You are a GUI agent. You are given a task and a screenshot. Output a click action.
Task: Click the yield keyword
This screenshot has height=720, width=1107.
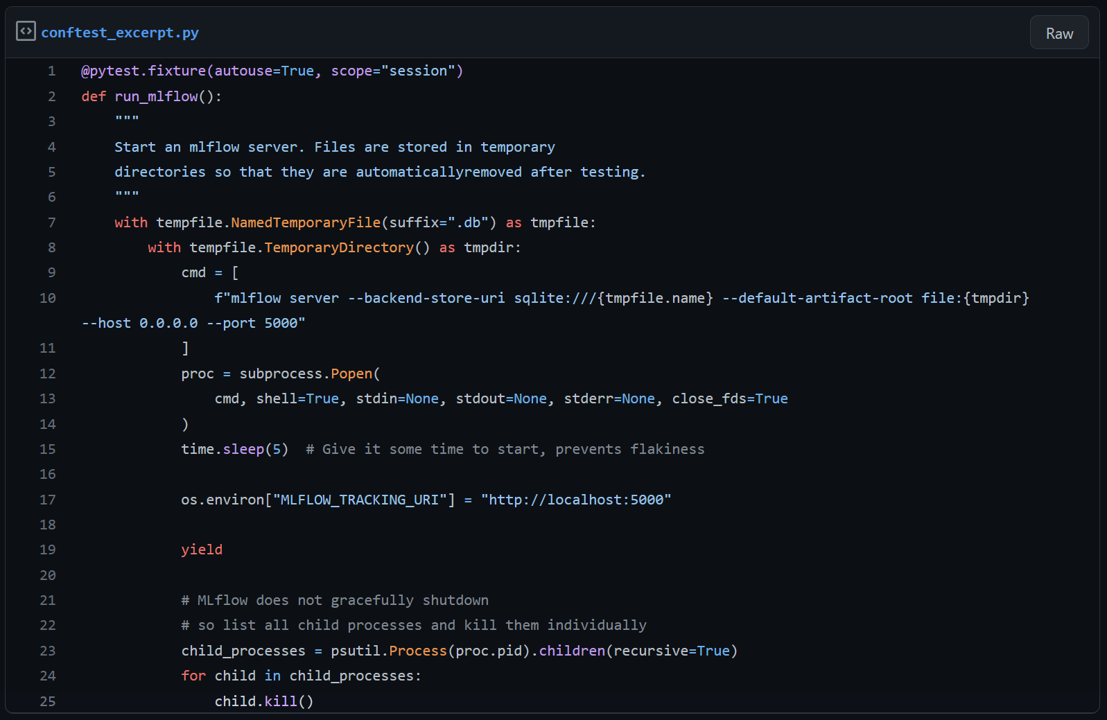click(202, 550)
